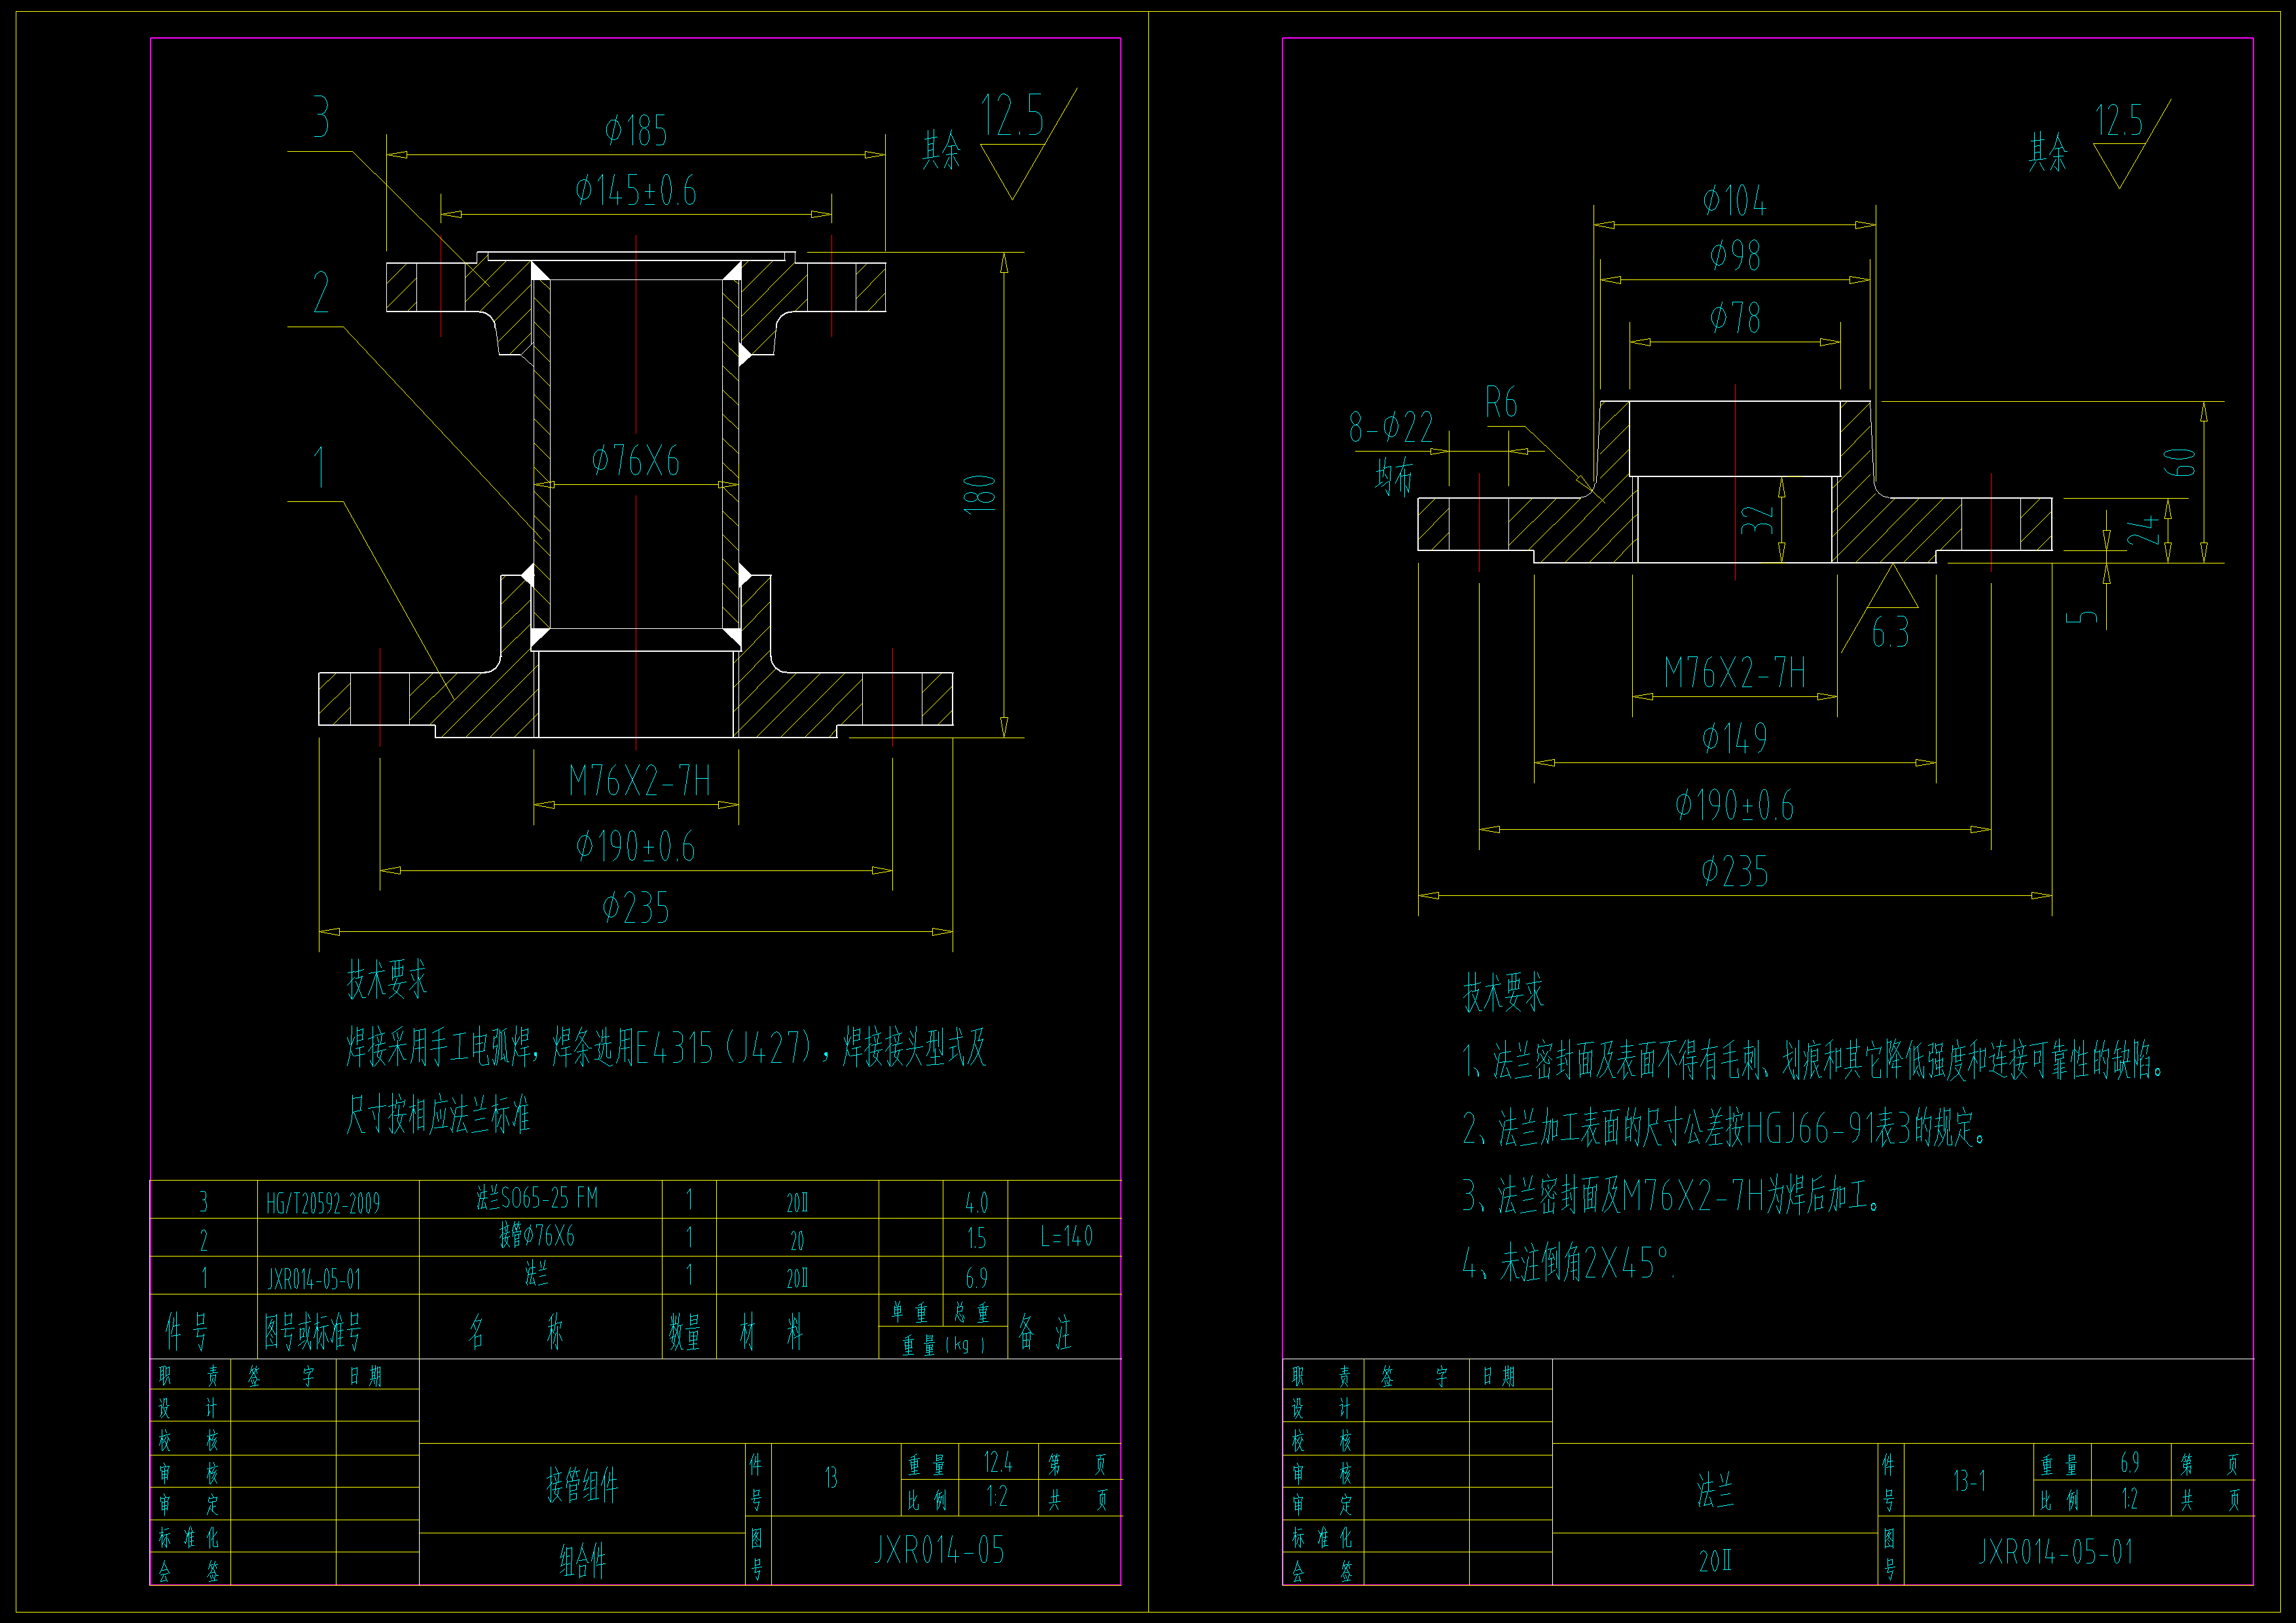Click the "Φ185" dimension text
The height and width of the screenshot is (1623, 2296).
click(x=636, y=131)
